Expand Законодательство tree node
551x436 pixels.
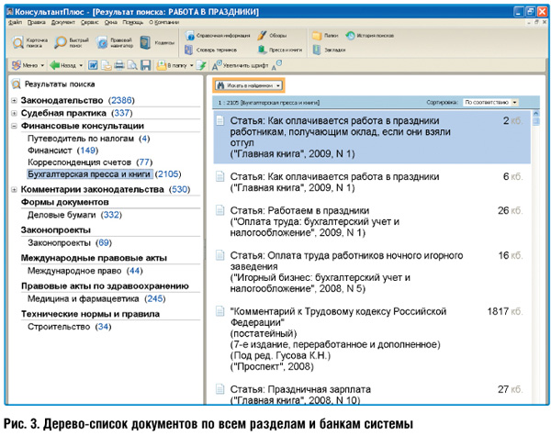click(14, 100)
